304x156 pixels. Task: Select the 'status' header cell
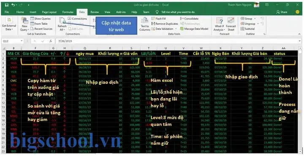284,54
